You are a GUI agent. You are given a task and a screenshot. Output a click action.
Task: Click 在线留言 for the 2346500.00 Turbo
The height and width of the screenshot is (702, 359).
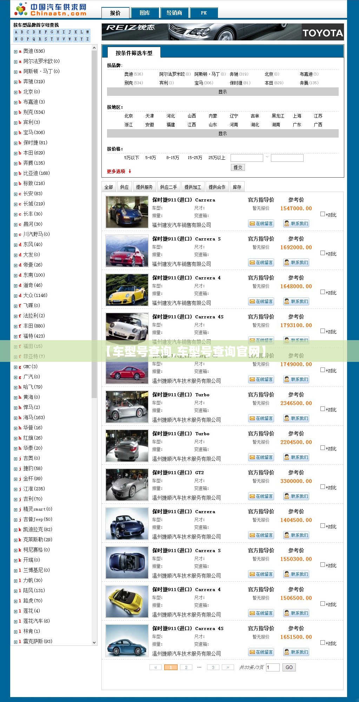(x=261, y=418)
